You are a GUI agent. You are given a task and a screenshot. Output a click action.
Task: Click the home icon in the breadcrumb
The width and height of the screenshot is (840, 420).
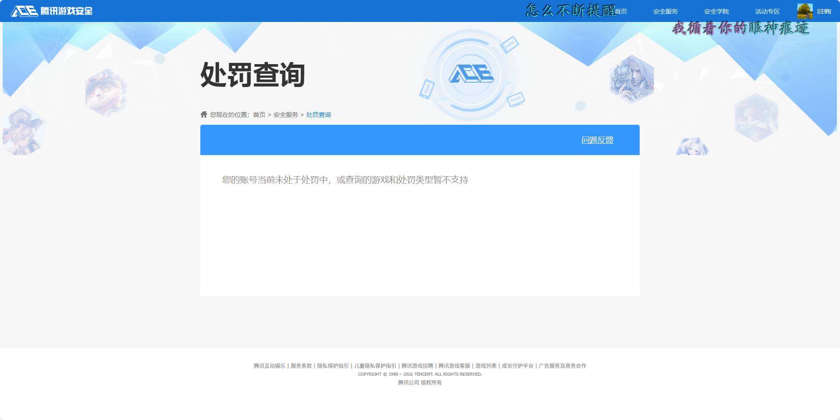[x=204, y=114]
